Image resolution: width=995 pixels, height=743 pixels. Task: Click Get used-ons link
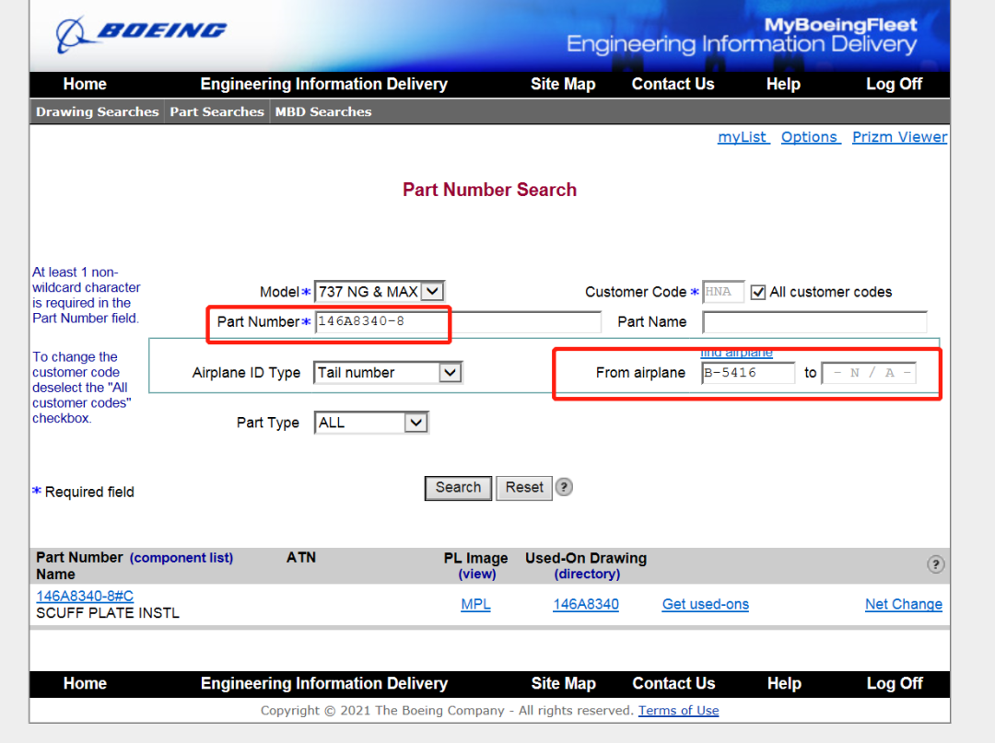(706, 604)
